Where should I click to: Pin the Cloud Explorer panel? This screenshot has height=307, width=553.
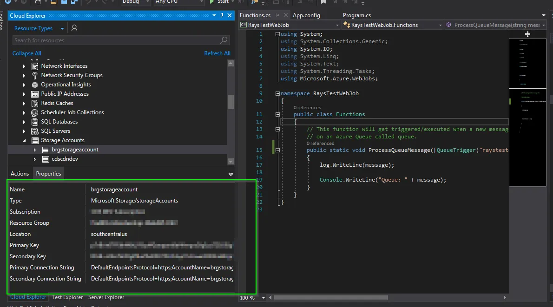[x=222, y=15]
